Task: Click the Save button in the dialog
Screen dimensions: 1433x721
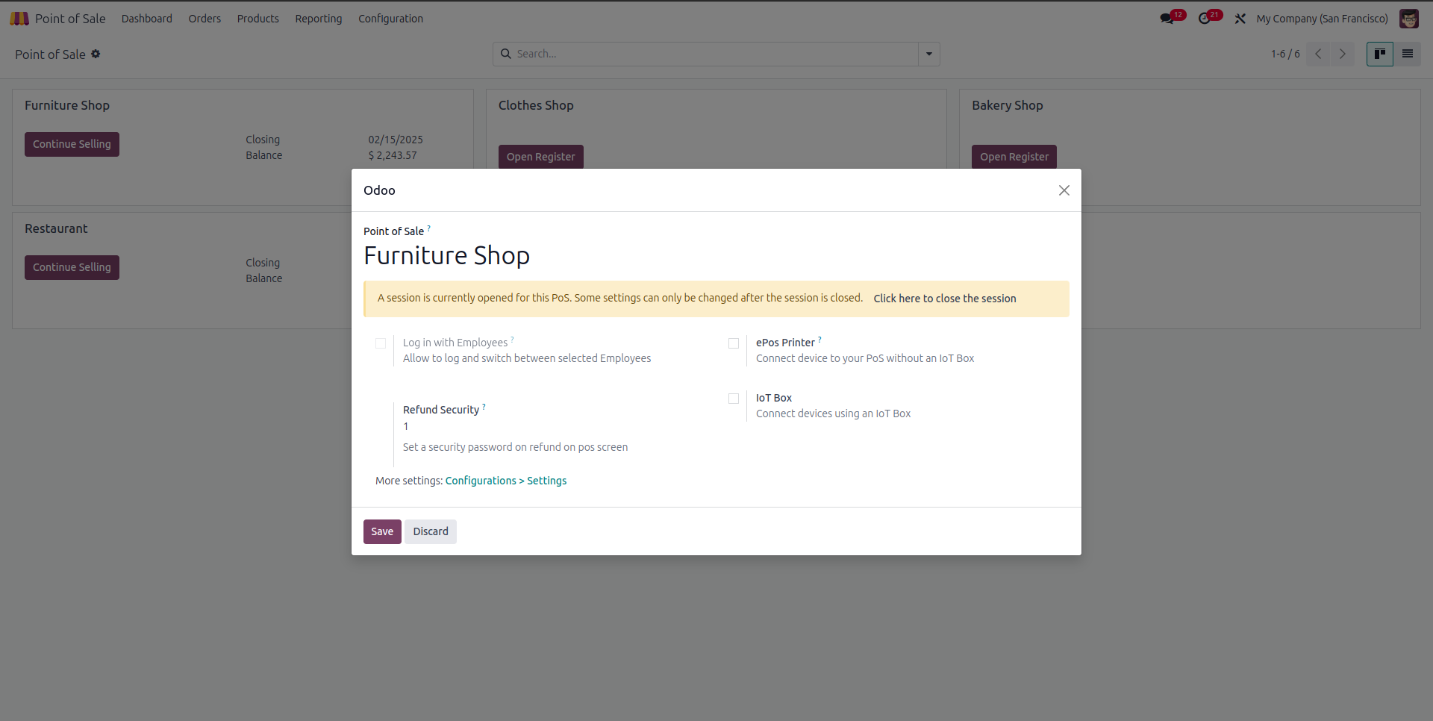Action: pyautogui.click(x=382, y=531)
